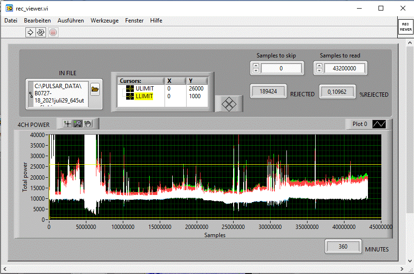The image size is (414, 274).
Task: Click LLIMIT X value 0
Action: (x=169, y=96)
